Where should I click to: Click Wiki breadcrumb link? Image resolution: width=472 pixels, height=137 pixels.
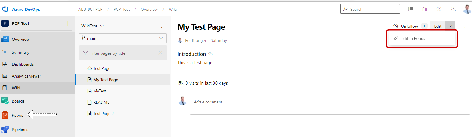(173, 9)
